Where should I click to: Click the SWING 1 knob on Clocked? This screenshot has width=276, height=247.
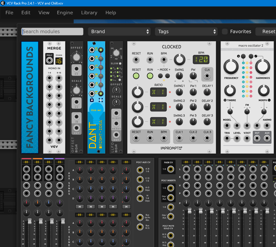tap(179, 92)
